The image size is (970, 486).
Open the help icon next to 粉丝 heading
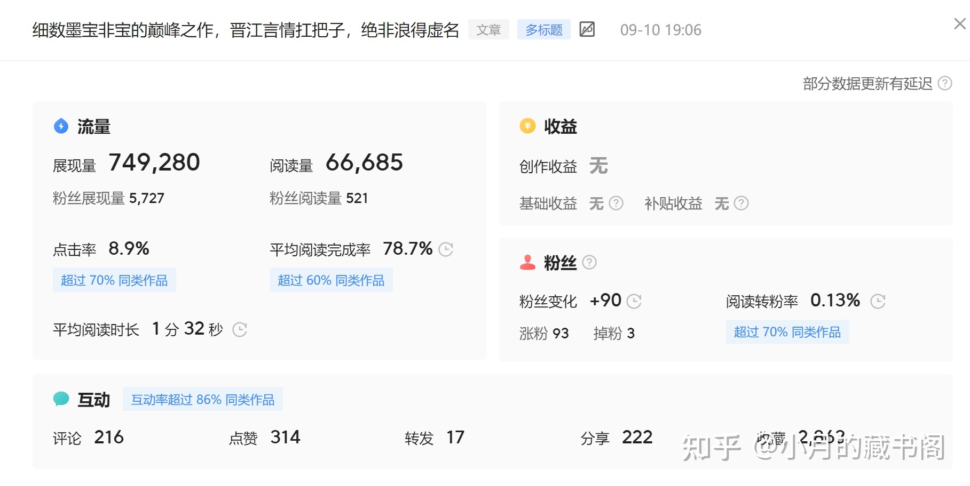tap(589, 262)
